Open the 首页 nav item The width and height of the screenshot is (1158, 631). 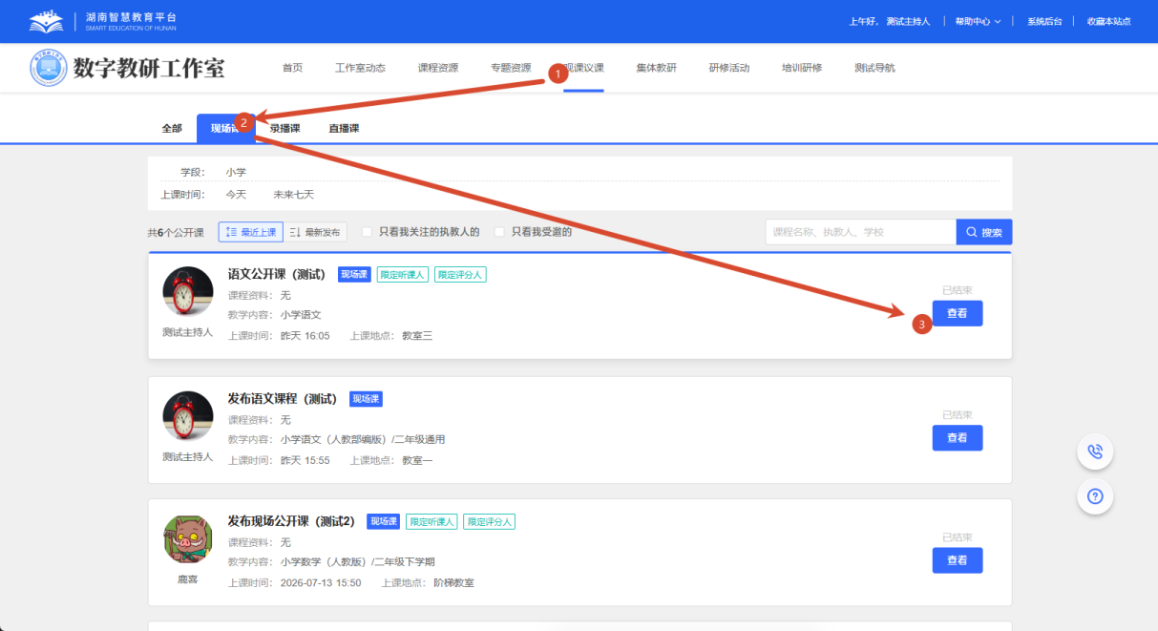click(x=292, y=68)
